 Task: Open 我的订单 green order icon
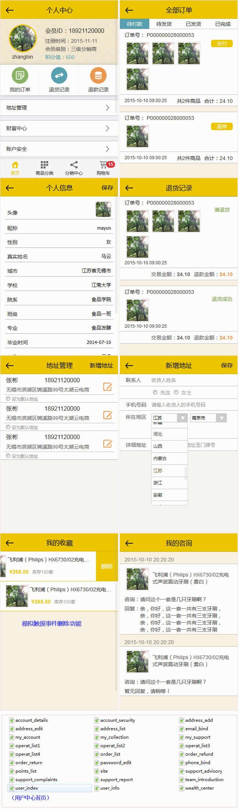tap(20, 76)
